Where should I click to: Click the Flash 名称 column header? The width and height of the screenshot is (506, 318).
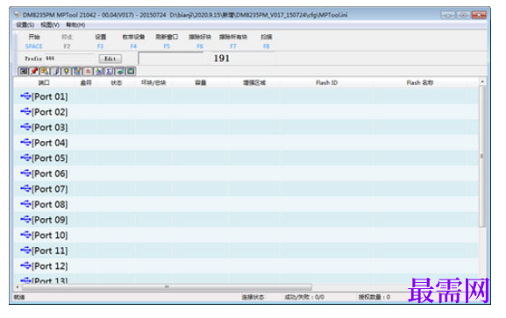coord(420,83)
